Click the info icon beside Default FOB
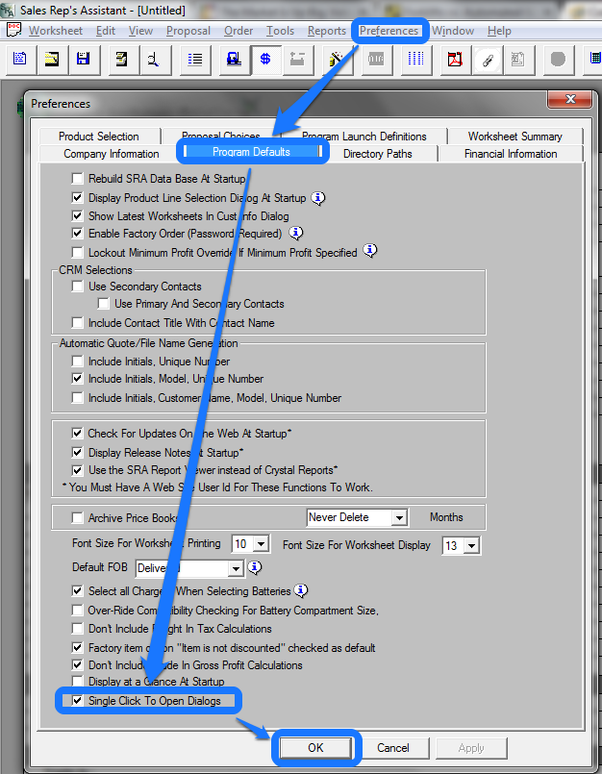Image resolution: width=602 pixels, height=774 pixels. (255, 567)
